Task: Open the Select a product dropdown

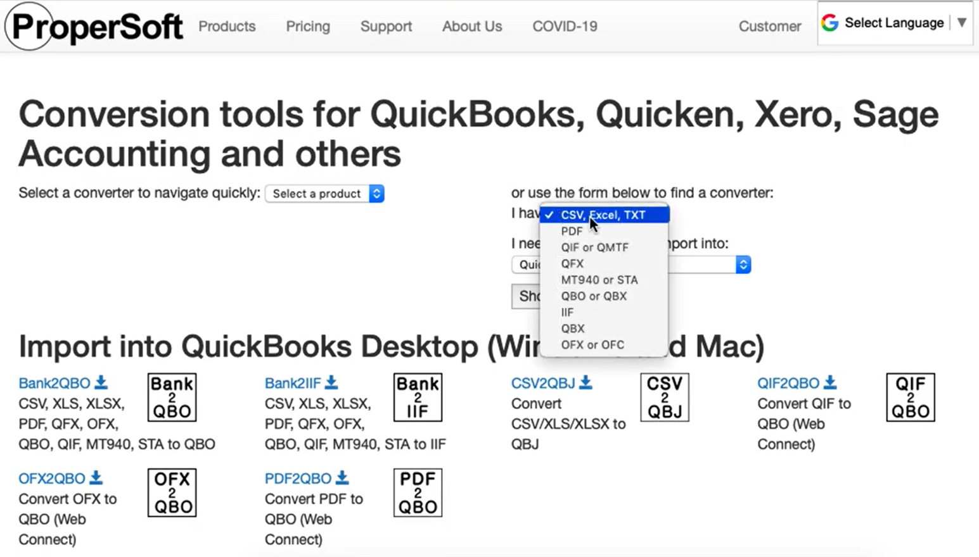Action: (324, 194)
